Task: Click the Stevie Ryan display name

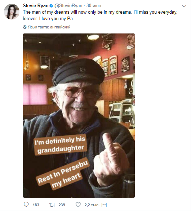Action: click(x=36, y=6)
